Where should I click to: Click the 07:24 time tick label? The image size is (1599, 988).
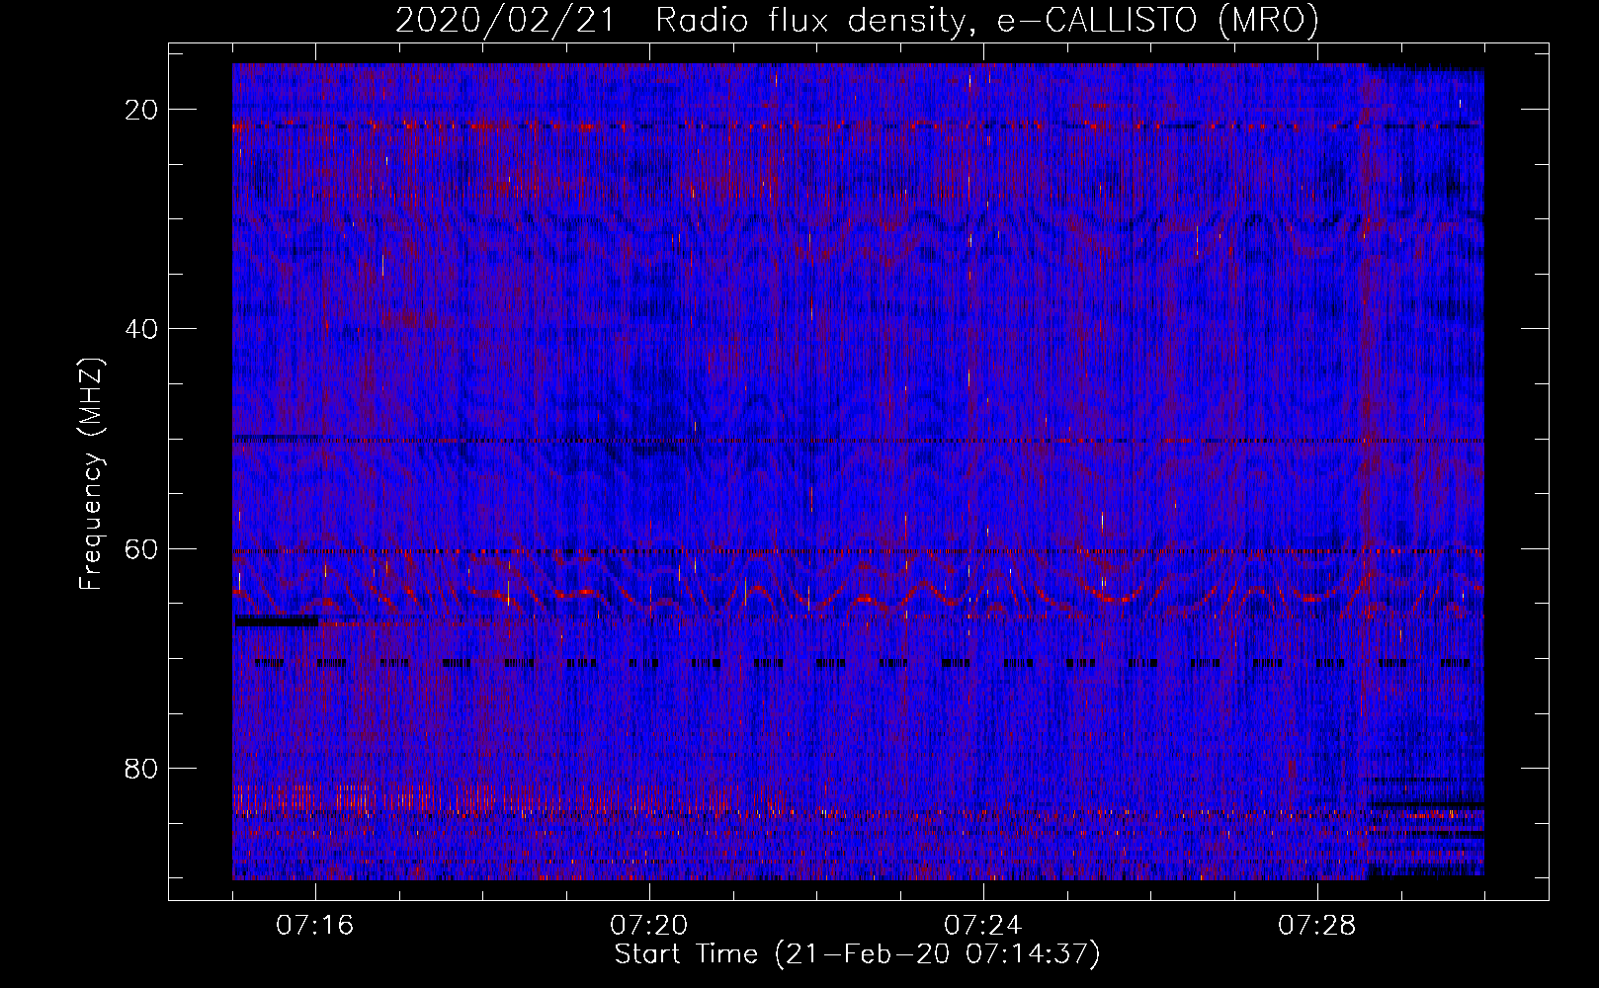983,926
